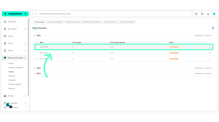The width and height of the screenshot is (219, 122).
Task: Check the mars 2025 row checkbox
Action: [x=37, y=47]
